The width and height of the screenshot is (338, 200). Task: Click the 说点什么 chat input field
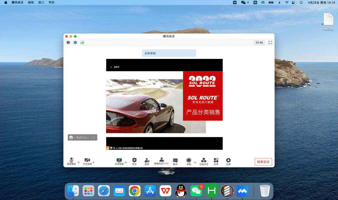tap(83, 137)
